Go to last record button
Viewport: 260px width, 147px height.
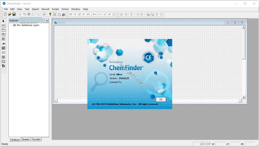tap(88, 14)
